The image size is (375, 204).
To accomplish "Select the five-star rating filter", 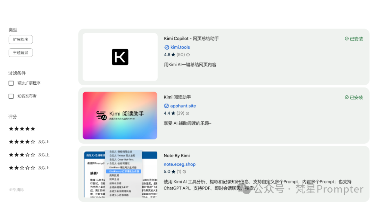I will point(22,129).
